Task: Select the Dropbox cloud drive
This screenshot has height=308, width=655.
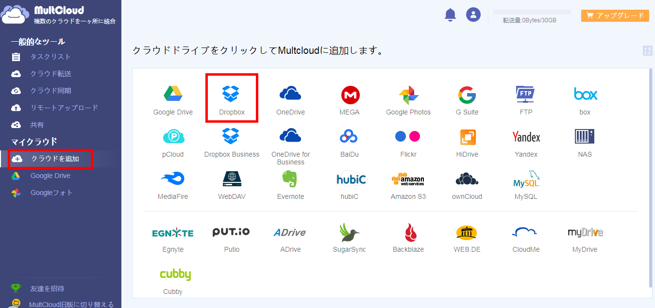Action: click(232, 100)
